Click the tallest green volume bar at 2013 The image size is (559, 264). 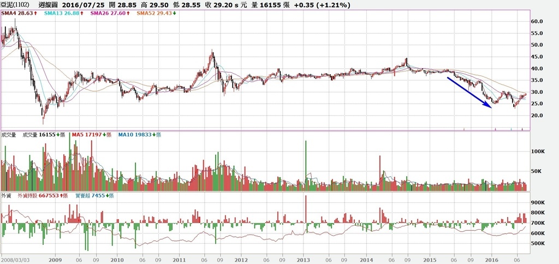[306, 166]
